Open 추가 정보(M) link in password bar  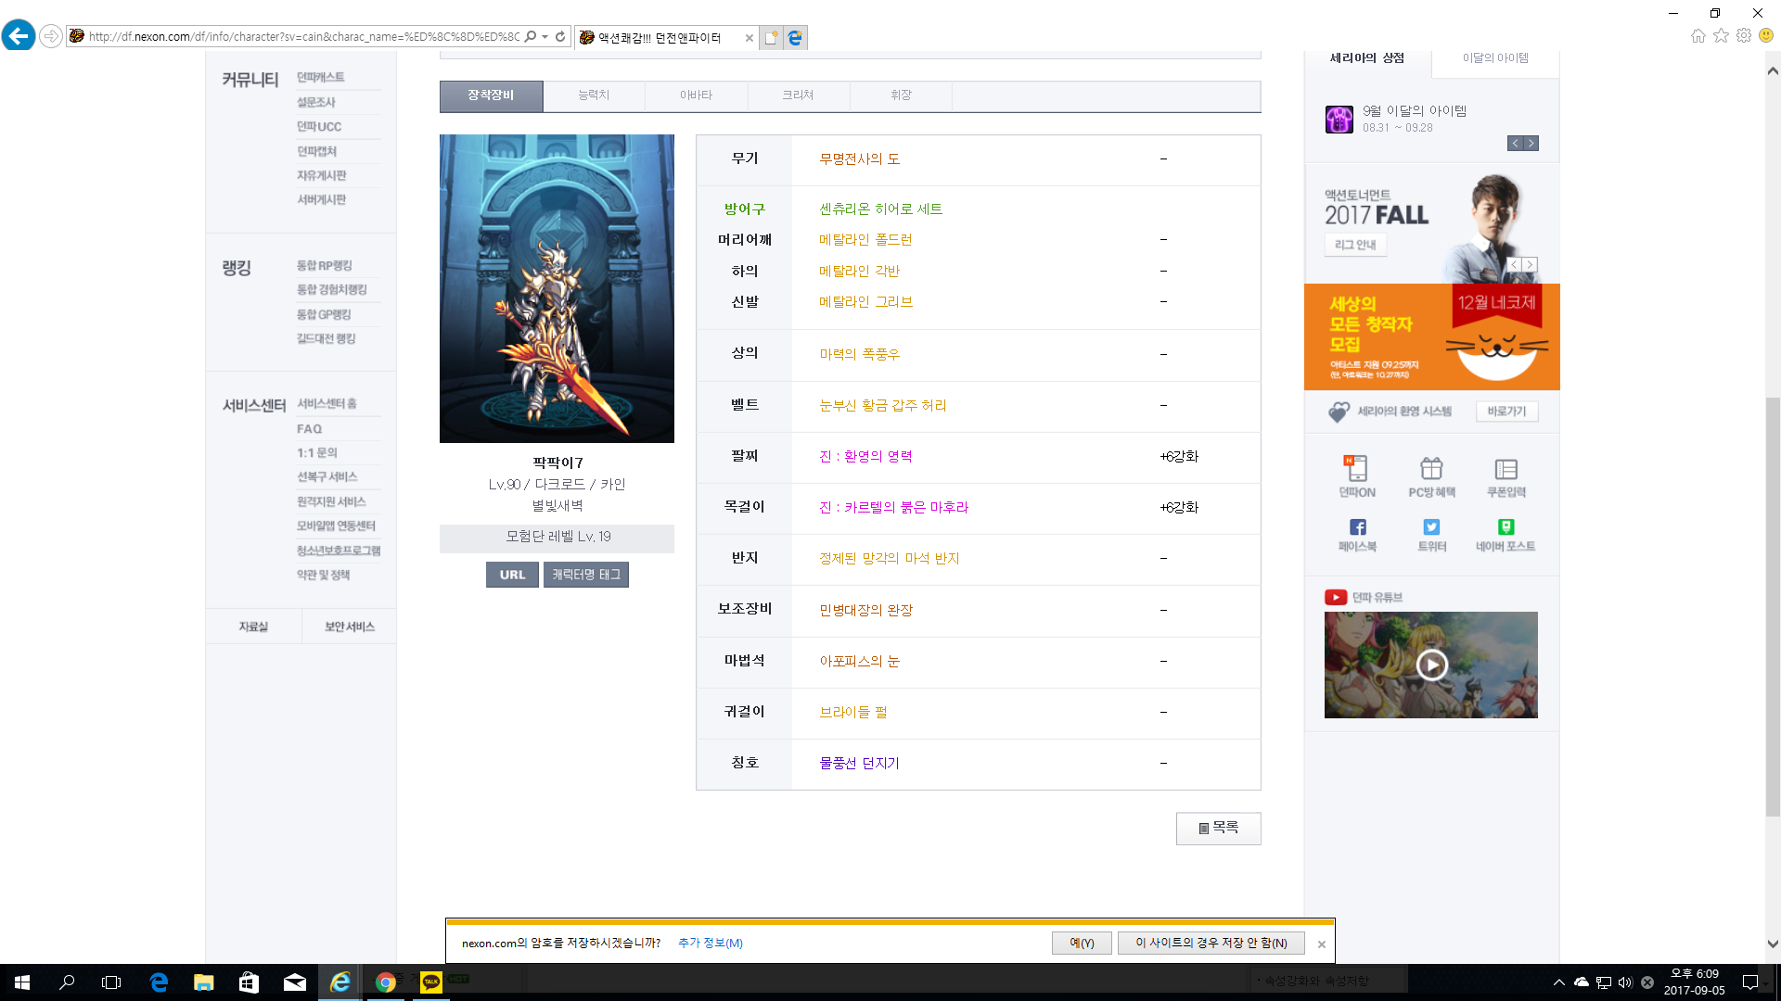point(710,944)
